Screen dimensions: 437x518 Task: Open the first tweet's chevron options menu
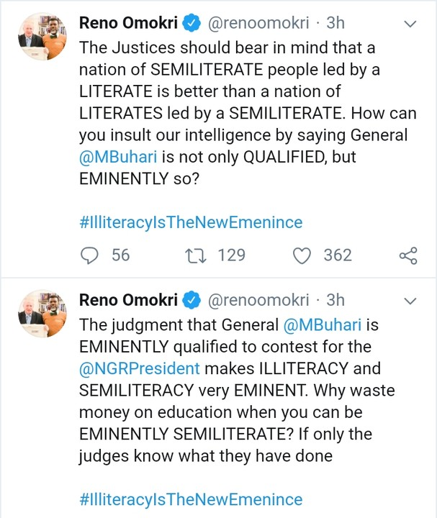410,24
